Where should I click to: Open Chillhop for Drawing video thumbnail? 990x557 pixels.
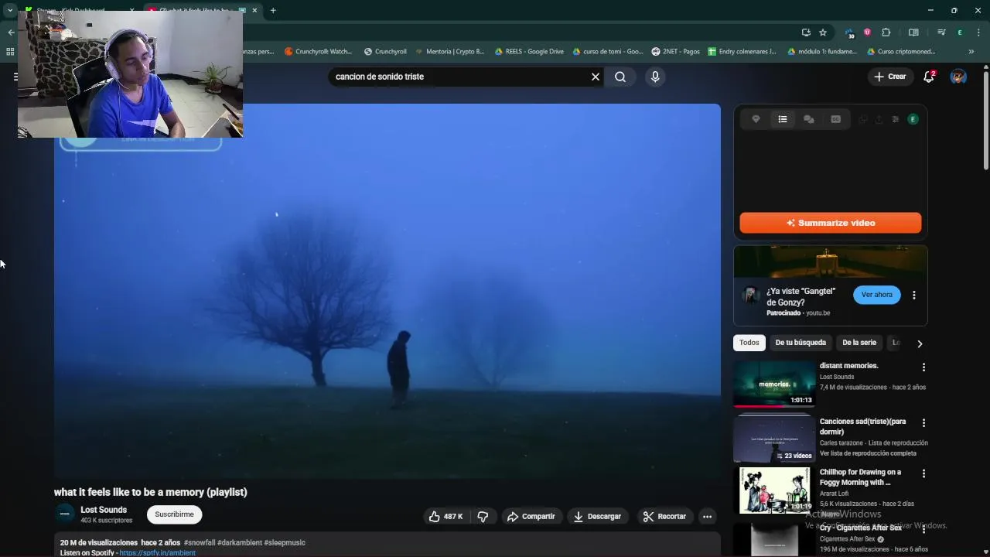pyautogui.click(x=774, y=490)
